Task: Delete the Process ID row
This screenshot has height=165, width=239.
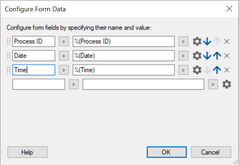Action: 227,41
